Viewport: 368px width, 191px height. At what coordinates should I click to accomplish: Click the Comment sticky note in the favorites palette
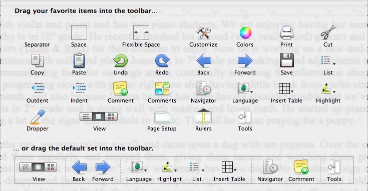120,88
